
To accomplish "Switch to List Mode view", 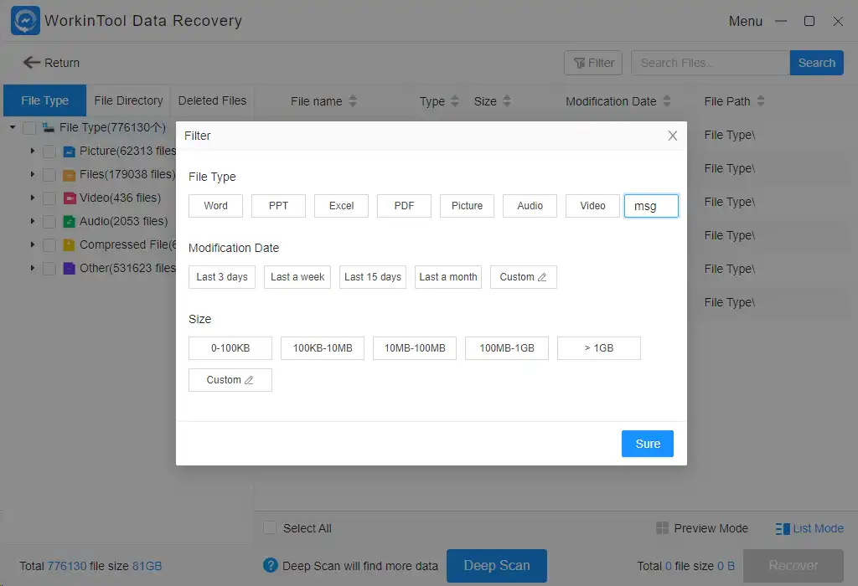I will [x=809, y=528].
